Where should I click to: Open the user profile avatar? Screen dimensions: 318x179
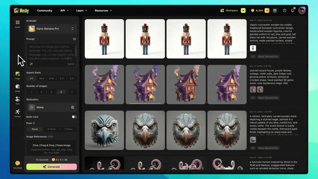click(302, 10)
